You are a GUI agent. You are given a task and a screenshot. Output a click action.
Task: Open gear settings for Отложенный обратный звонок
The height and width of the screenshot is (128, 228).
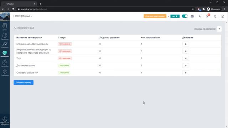[186, 44]
